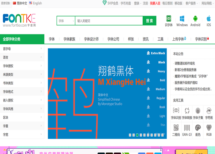Open the 识字体 font recognition icon in header
This screenshot has width=215, height=154.
tap(169, 19)
